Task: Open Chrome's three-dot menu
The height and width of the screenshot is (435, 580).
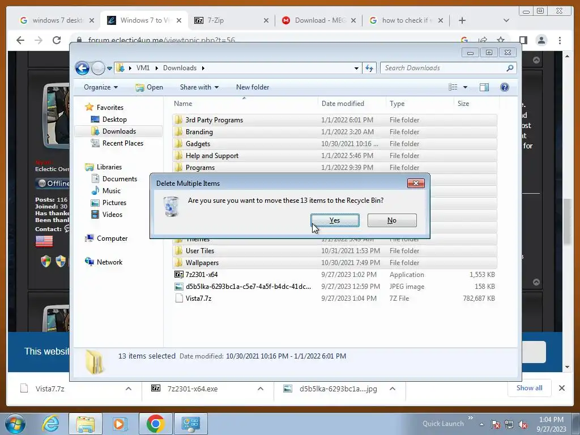Action: coord(560,40)
